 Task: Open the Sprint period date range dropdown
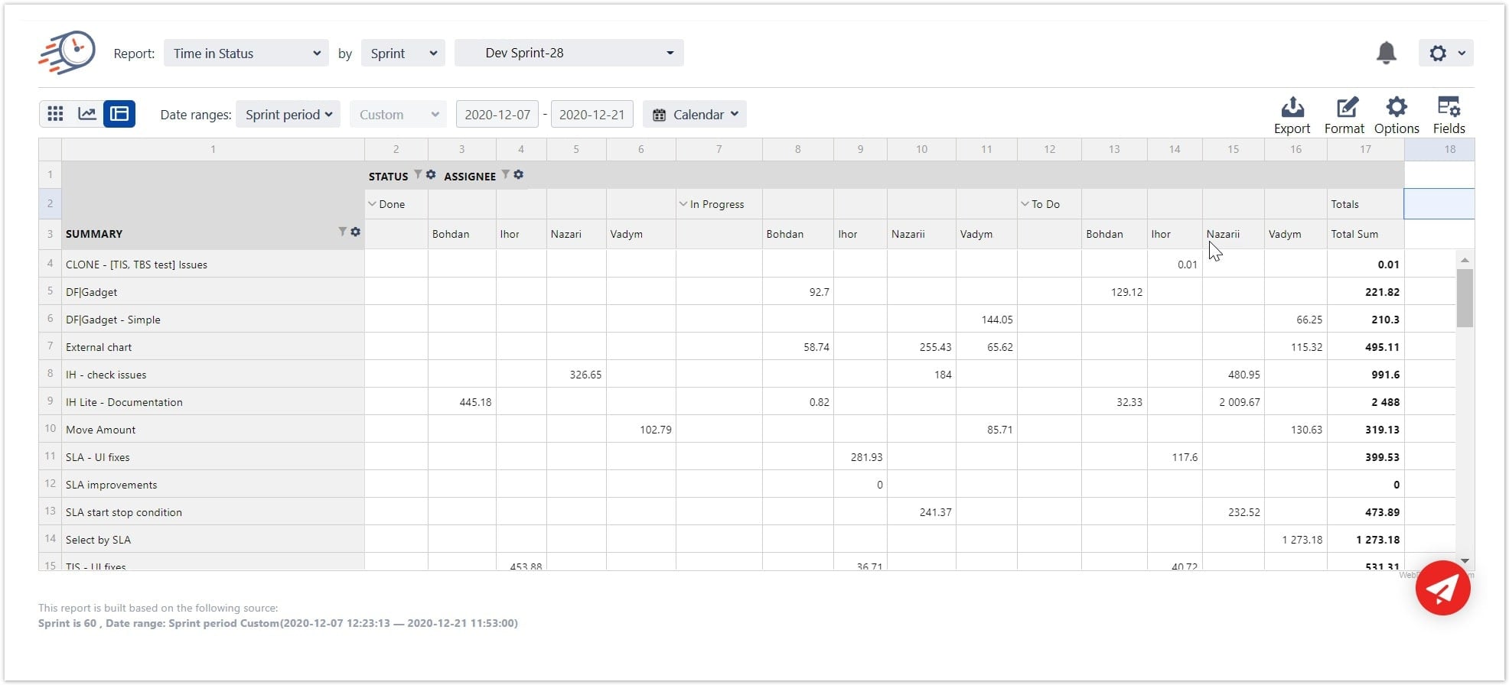click(x=288, y=114)
